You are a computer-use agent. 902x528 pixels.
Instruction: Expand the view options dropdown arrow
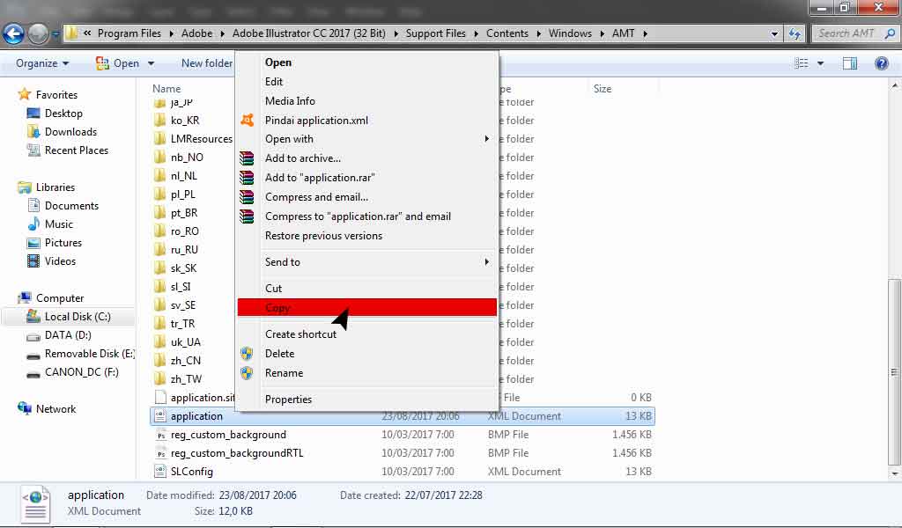[x=820, y=63]
